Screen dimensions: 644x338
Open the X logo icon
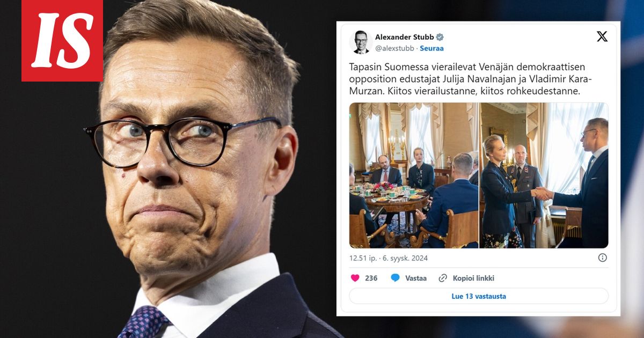click(x=602, y=36)
